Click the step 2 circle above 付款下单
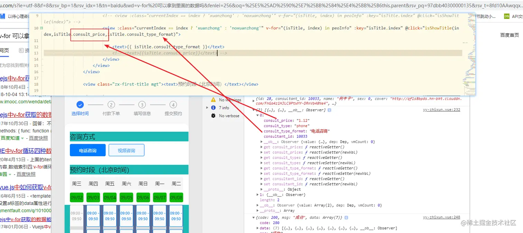Viewport: 523px width, 233px height. 111,105
